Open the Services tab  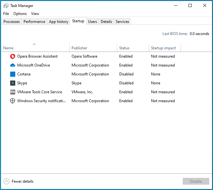click(x=122, y=22)
